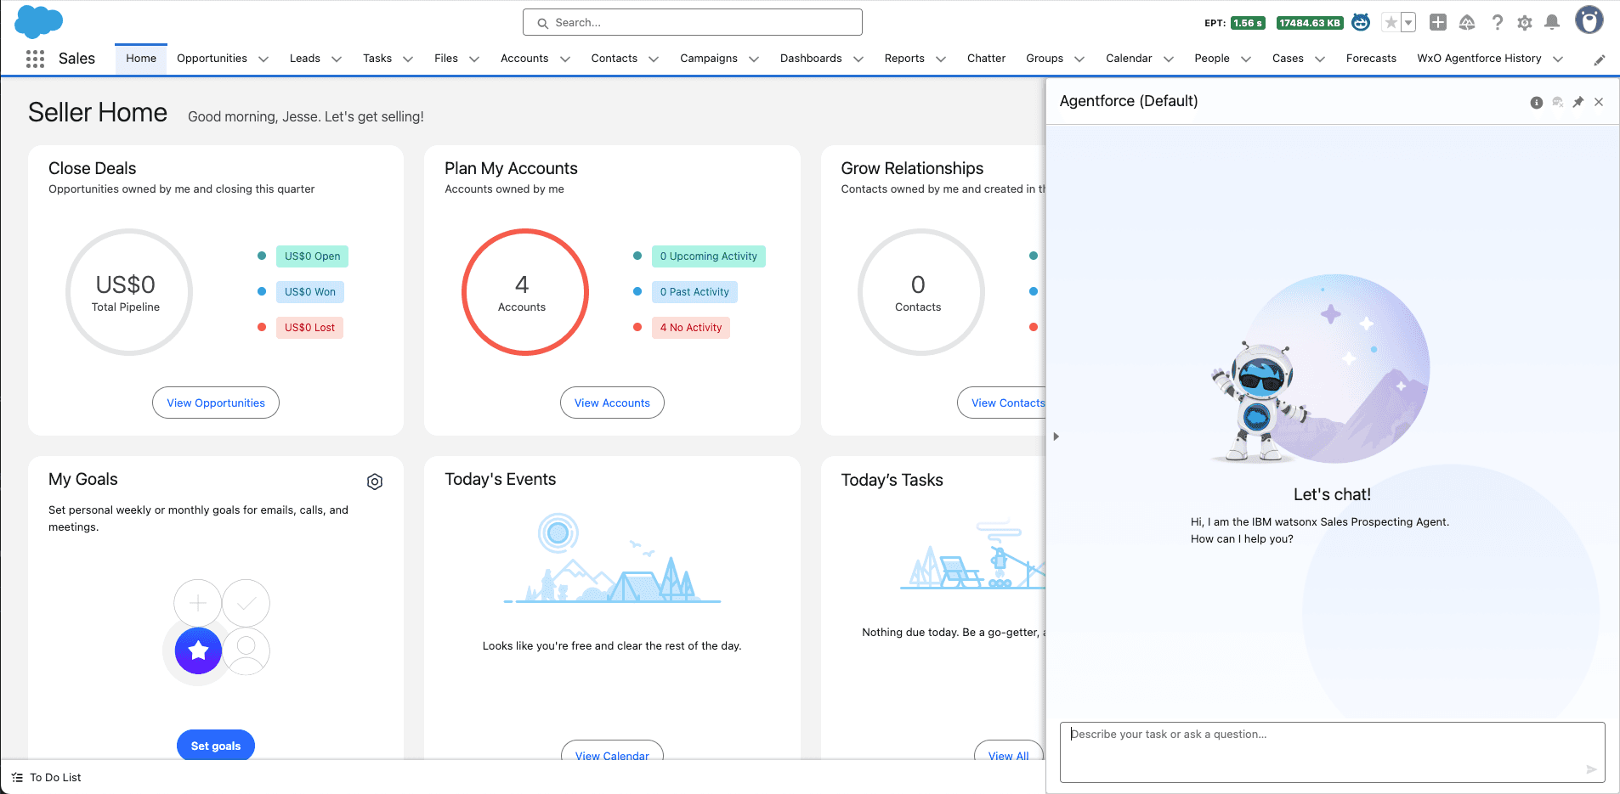Open WxO Agentforce History tab
Image resolution: width=1620 pixels, height=794 pixels.
point(1479,59)
